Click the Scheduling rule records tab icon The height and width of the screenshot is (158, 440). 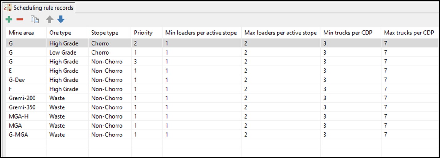click(8, 8)
